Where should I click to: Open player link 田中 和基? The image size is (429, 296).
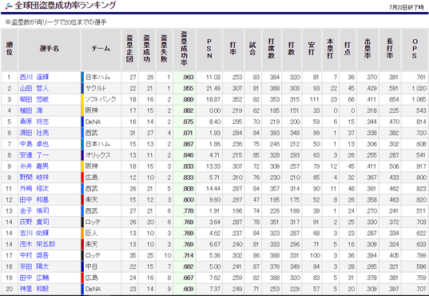click(34, 200)
